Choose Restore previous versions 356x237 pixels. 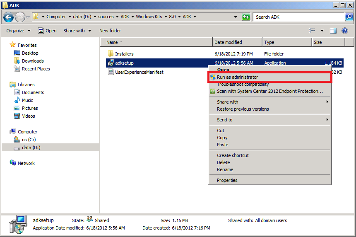click(x=270, y=109)
